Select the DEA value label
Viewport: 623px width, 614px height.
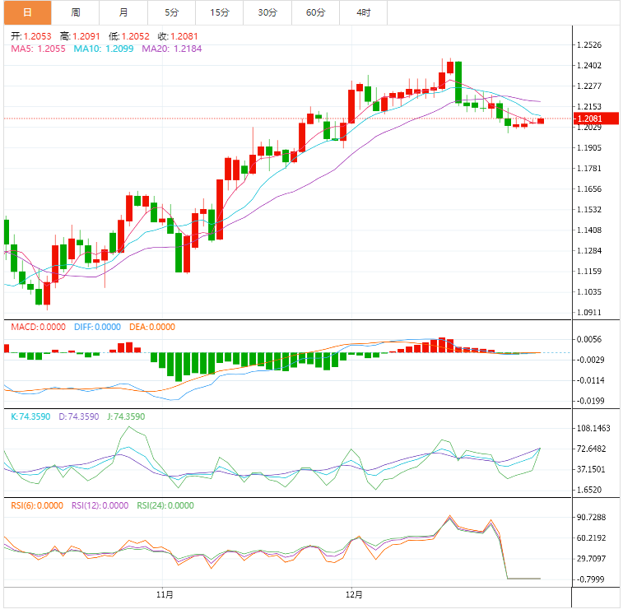[x=152, y=327]
